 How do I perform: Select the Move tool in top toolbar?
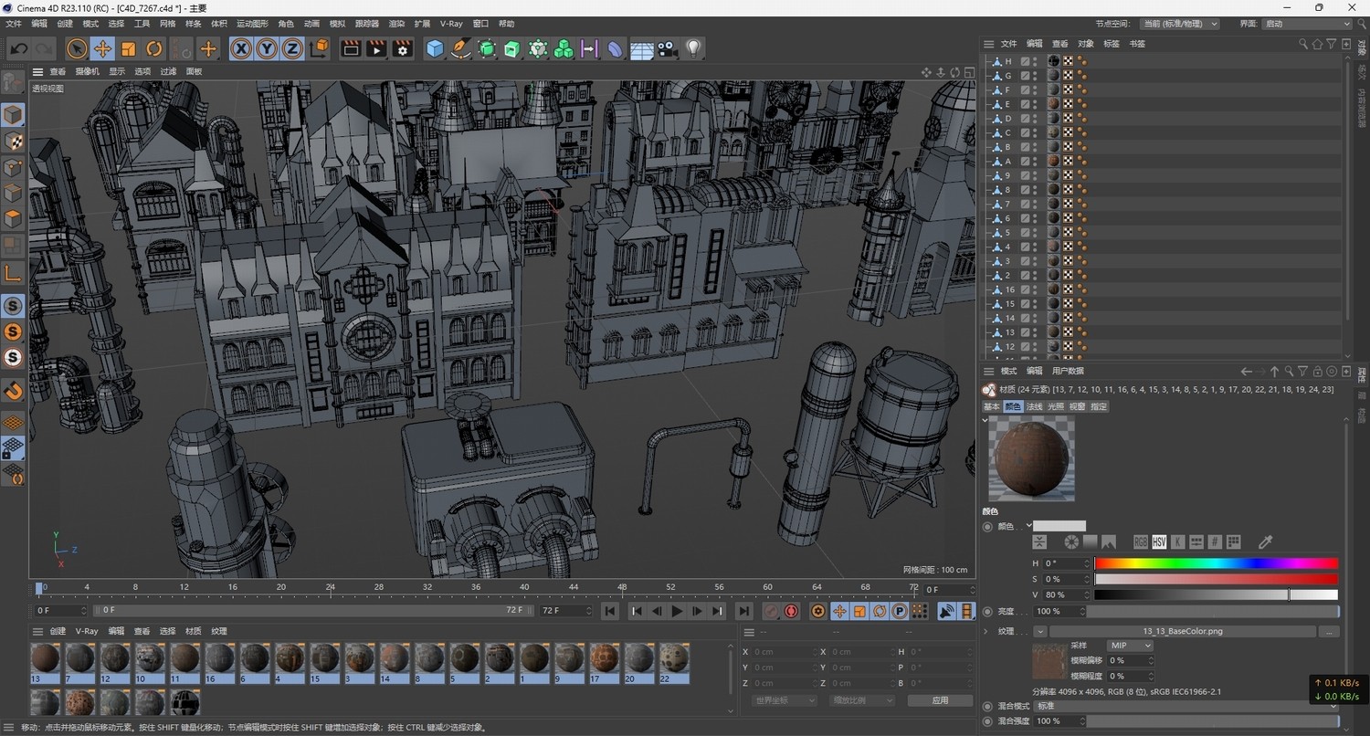(102, 49)
